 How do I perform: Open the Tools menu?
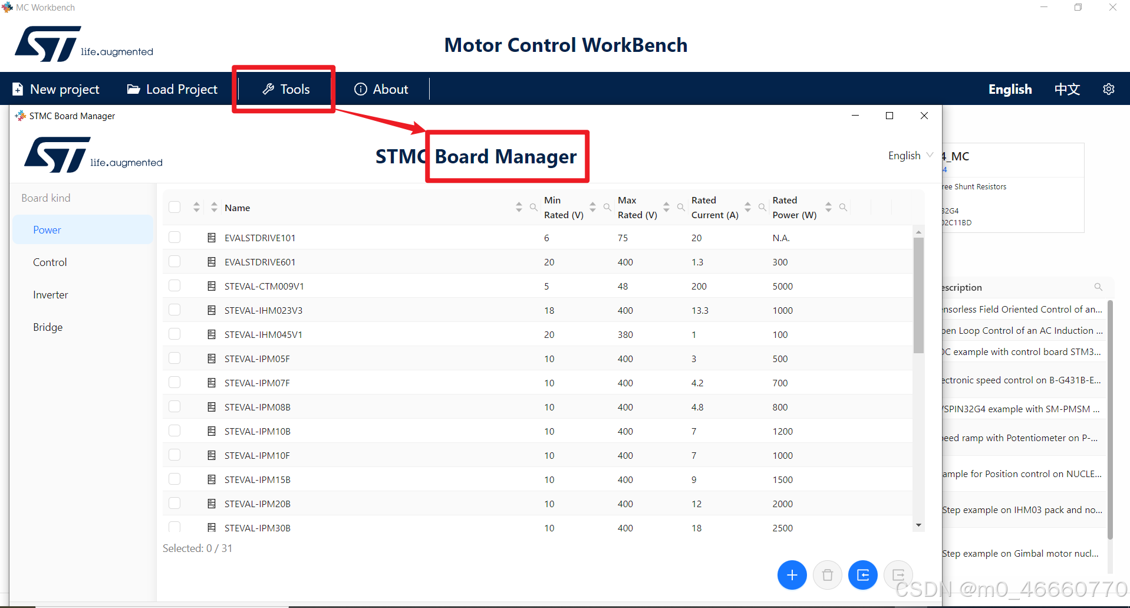coord(286,89)
